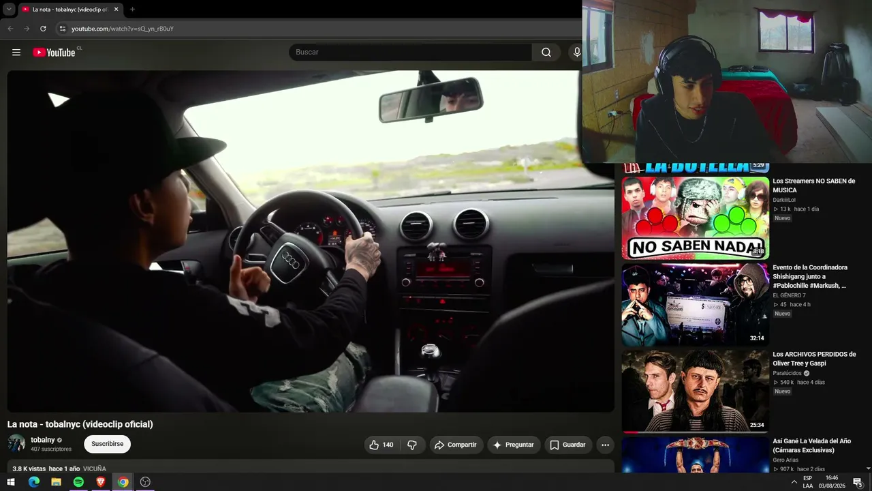Click the ESP LAA language indicator
Screen dimensions: 872x491
807,482
